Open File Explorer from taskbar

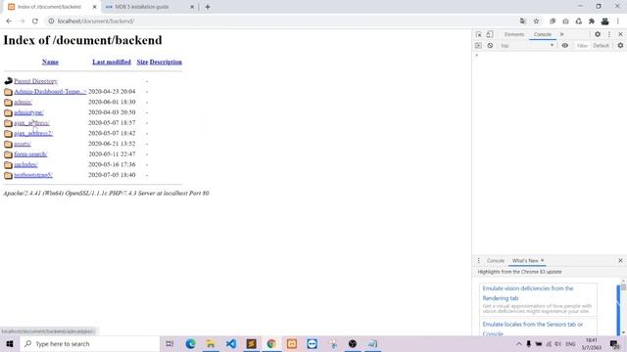click(211, 343)
